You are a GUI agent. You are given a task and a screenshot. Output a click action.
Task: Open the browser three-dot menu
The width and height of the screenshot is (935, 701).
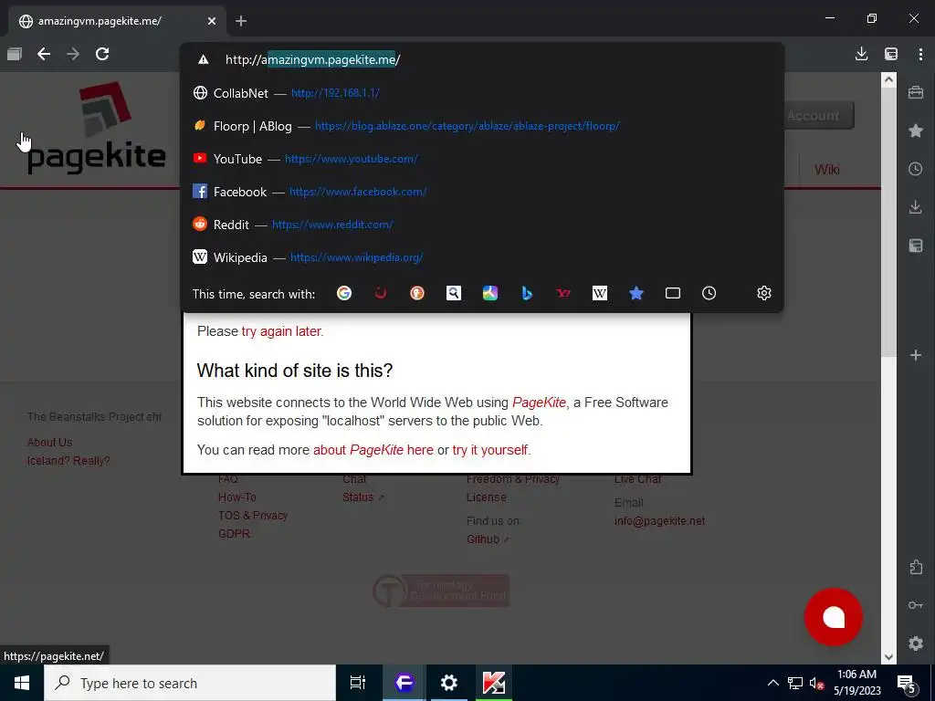(920, 54)
